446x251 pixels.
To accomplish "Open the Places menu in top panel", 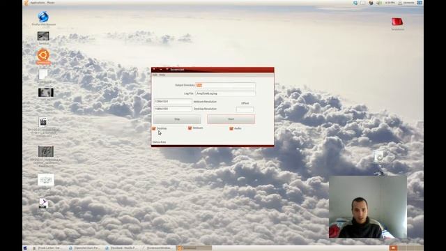I will [x=51, y=3].
